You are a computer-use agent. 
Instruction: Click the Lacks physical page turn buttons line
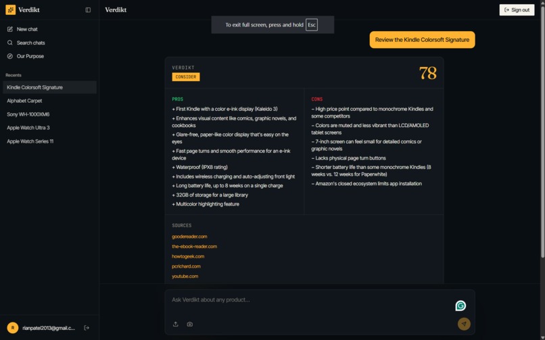pos(348,158)
